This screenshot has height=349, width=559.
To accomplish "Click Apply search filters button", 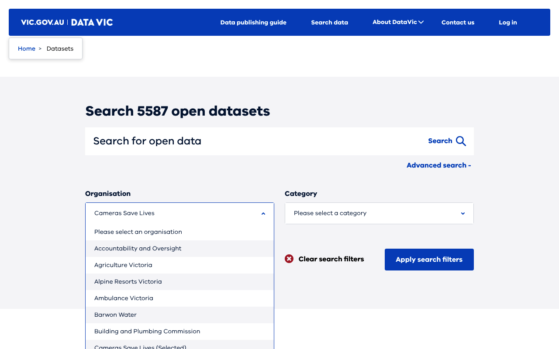I will pos(429,260).
